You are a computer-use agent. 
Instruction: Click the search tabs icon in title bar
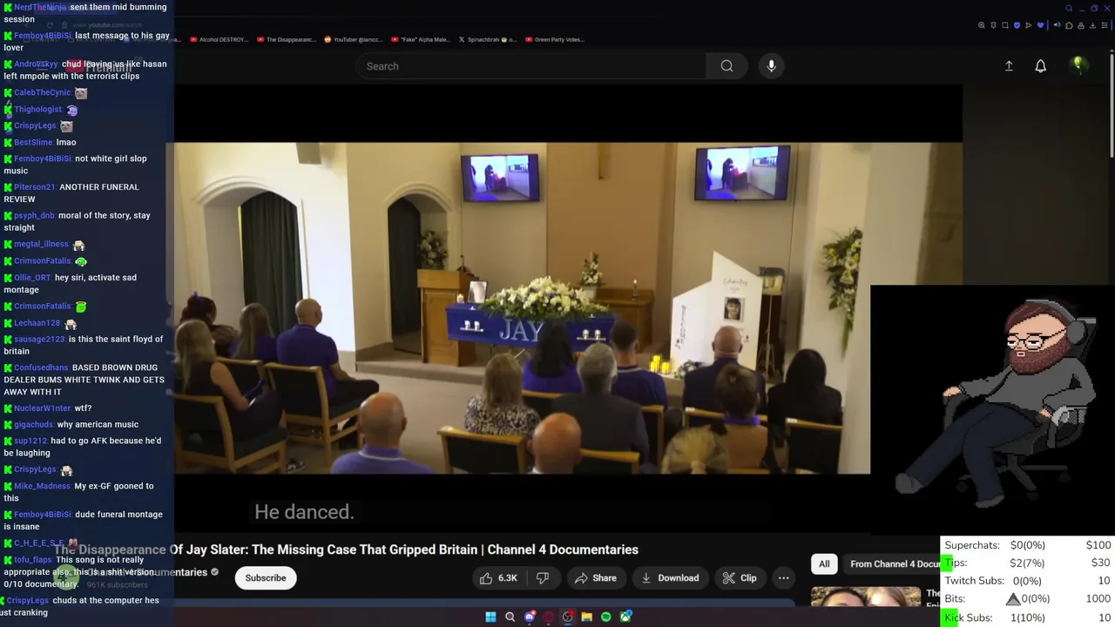1069,9
